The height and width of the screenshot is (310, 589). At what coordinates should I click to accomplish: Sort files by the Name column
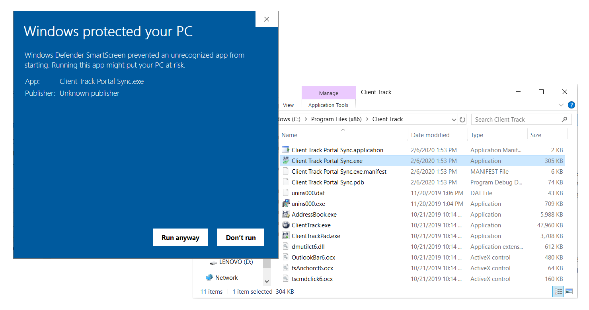pos(289,135)
